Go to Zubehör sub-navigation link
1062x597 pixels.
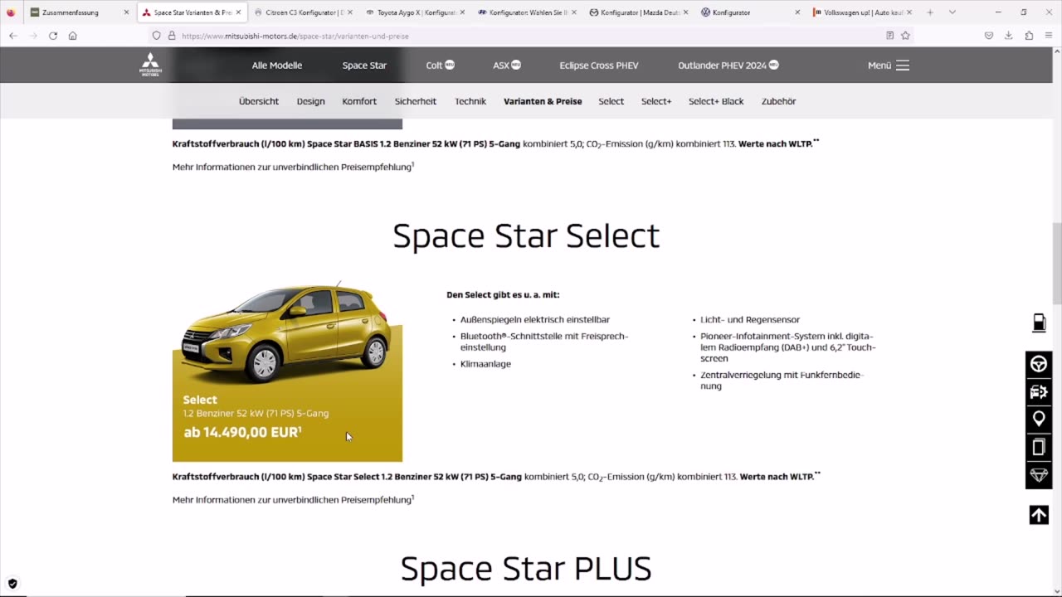coord(778,101)
